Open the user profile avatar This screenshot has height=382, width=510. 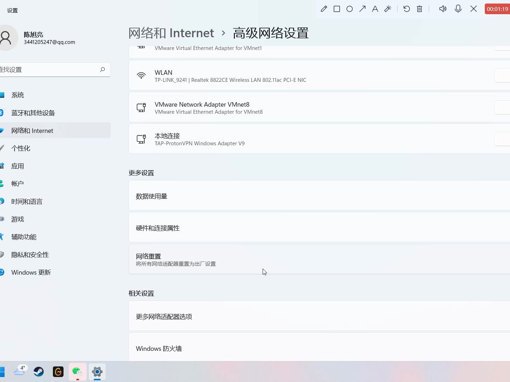(x=6, y=38)
